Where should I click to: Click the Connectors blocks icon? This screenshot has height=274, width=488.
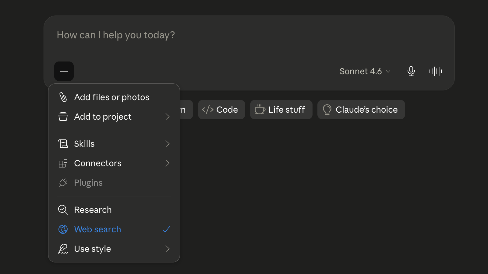[x=63, y=163]
